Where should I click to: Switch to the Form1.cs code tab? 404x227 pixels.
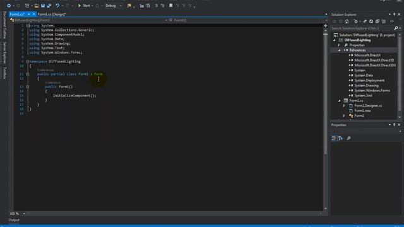click(x=17, y=14)
